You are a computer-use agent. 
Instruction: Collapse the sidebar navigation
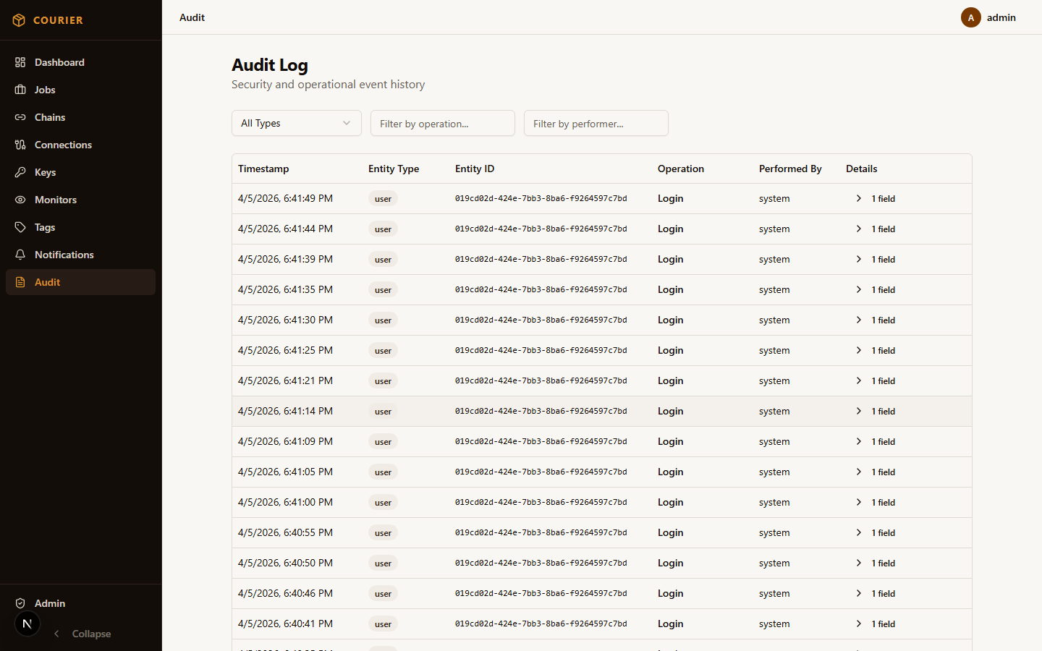tap(82, 634)
